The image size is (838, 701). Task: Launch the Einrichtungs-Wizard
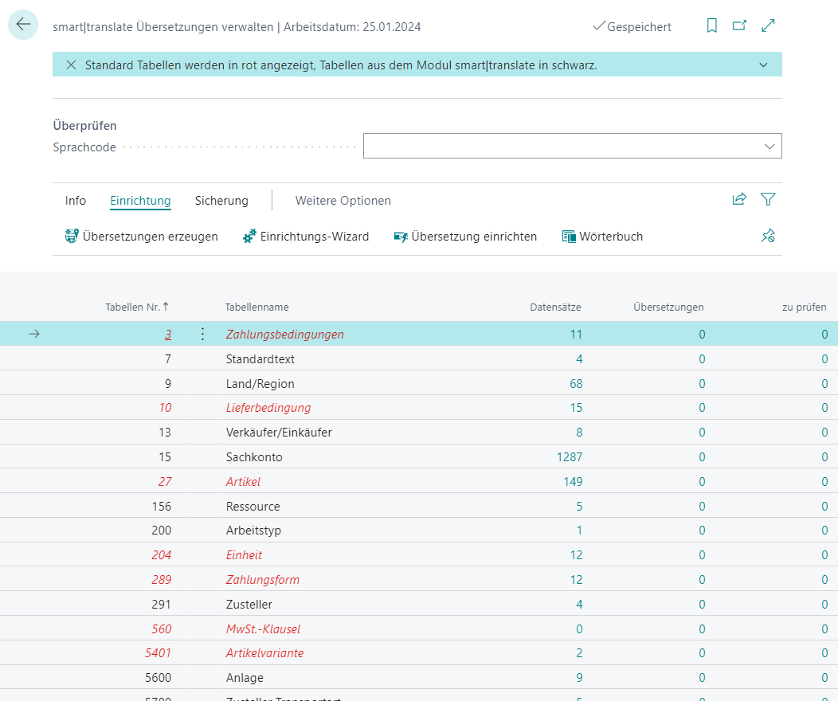pyautogui.click(x=306, y=237)
